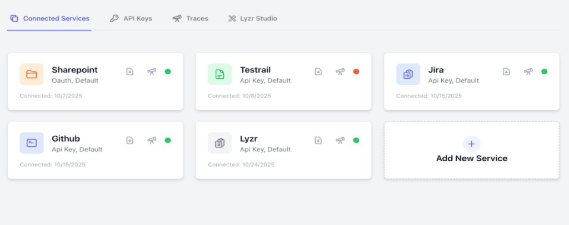Click 'Api Key, Default' under Testrail

(265, 80)
